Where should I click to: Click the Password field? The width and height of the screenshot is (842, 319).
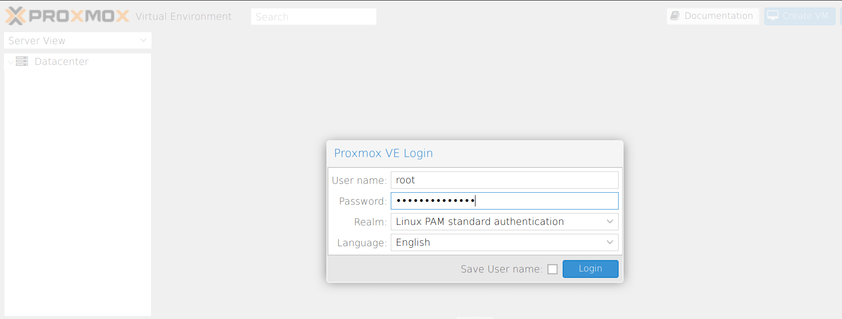(x=504, y=201)
